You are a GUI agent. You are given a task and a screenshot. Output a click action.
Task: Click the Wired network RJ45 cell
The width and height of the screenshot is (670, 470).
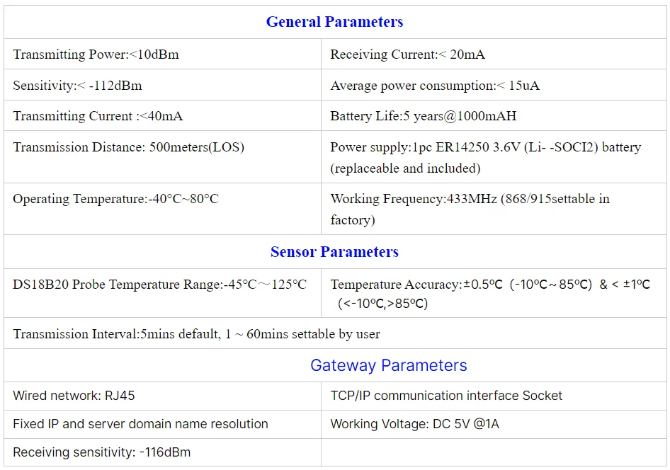coord(74,396)
